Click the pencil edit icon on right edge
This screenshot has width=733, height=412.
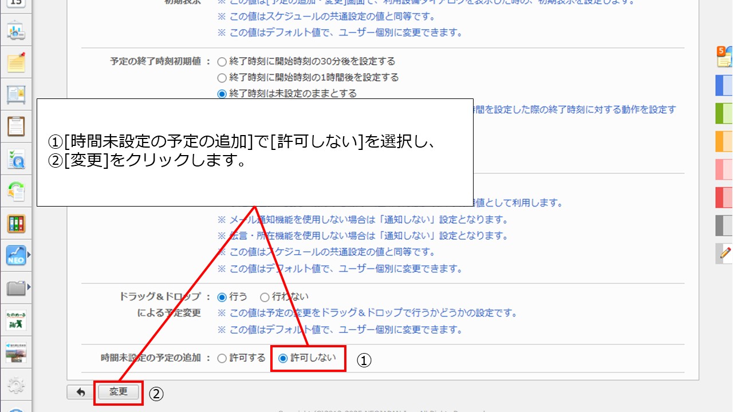tap(725, 252)
